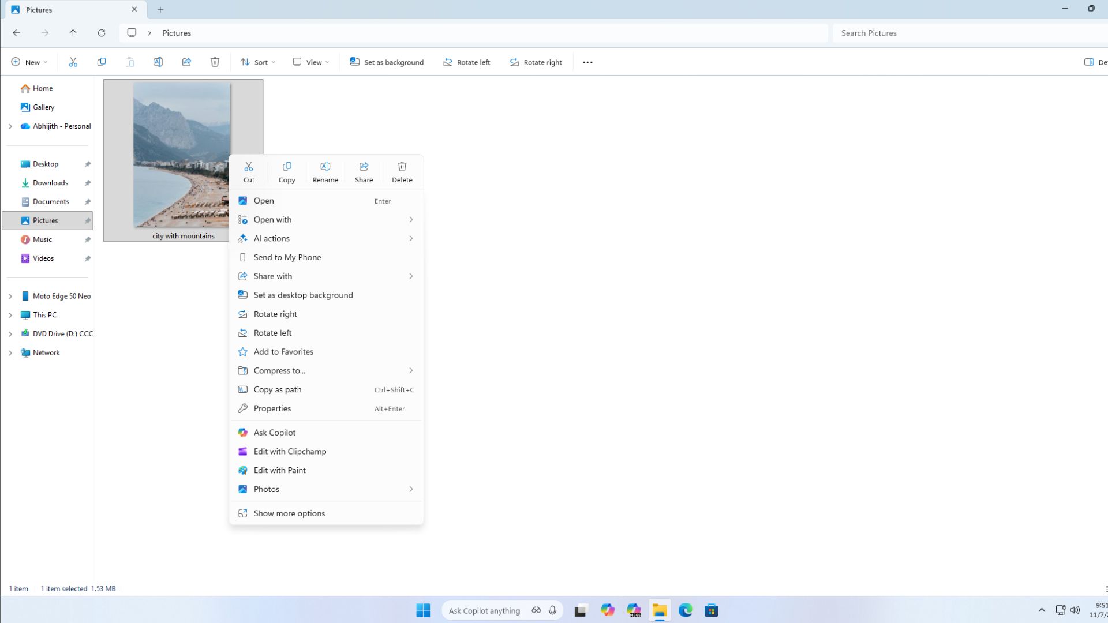The height and width of the screenshot is (623, 1108).
Task: Select Rotate left in the toolbar
Action: (466, 62)
